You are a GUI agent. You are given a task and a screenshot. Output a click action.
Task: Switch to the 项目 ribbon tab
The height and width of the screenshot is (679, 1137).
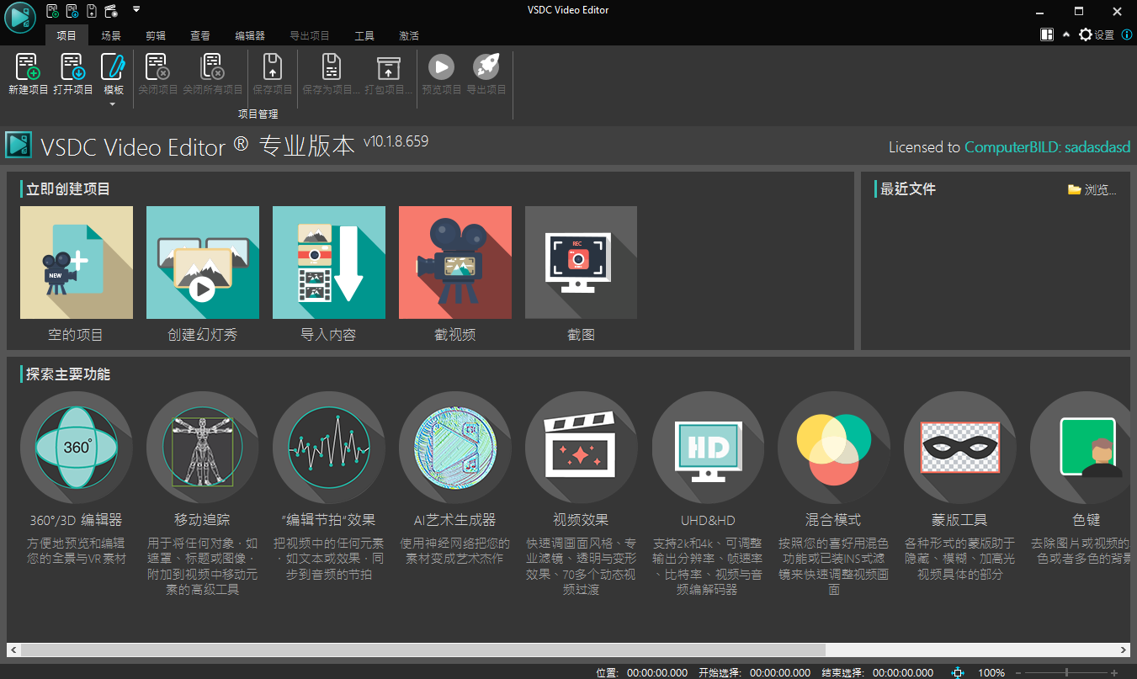(x=66, y=35)
